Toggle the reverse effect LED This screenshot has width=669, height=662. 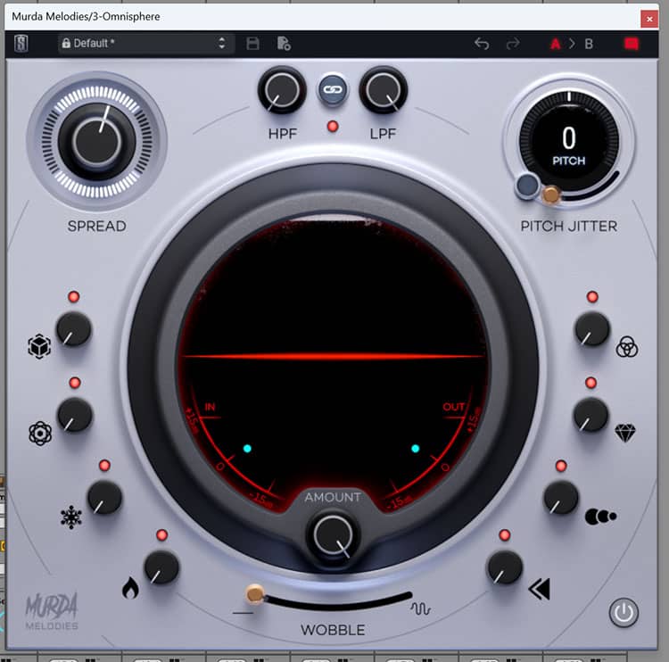coord(504,534)
